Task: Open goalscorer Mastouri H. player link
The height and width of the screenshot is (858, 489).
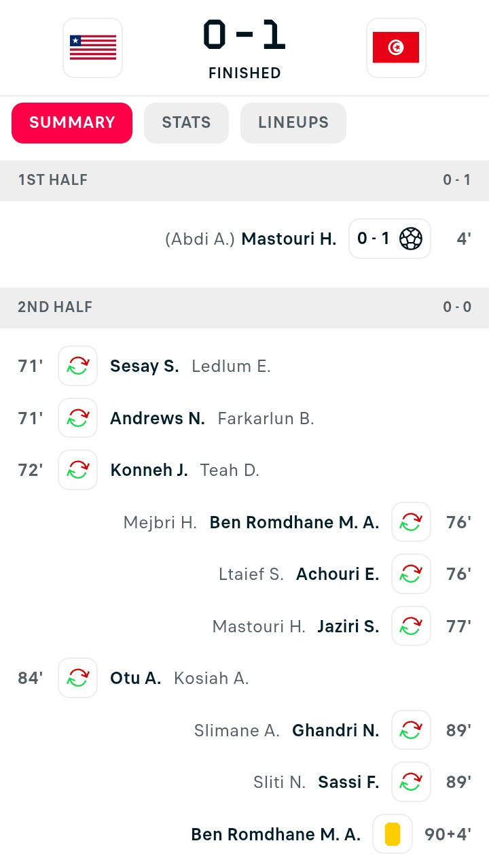Action: 289,239
